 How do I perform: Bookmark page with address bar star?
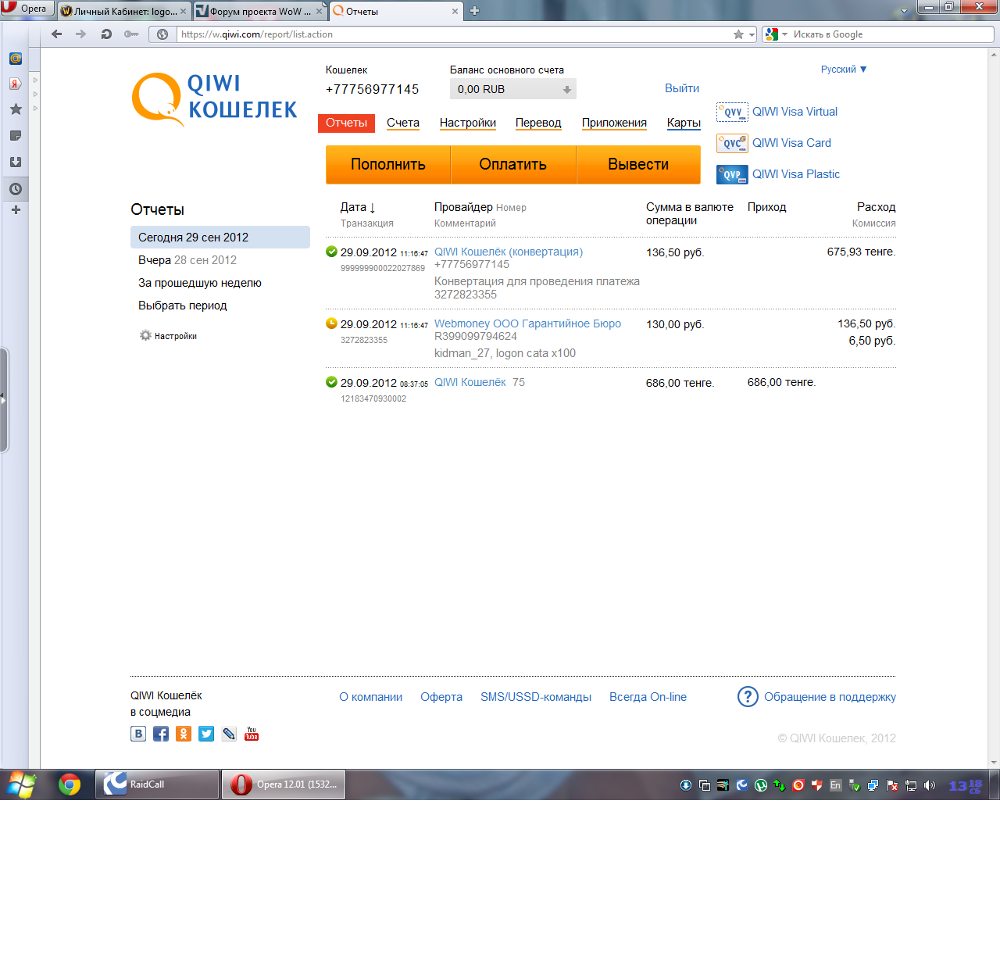click(x=738, y=34)
